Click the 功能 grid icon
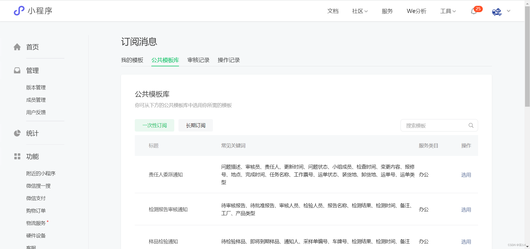 17,156
